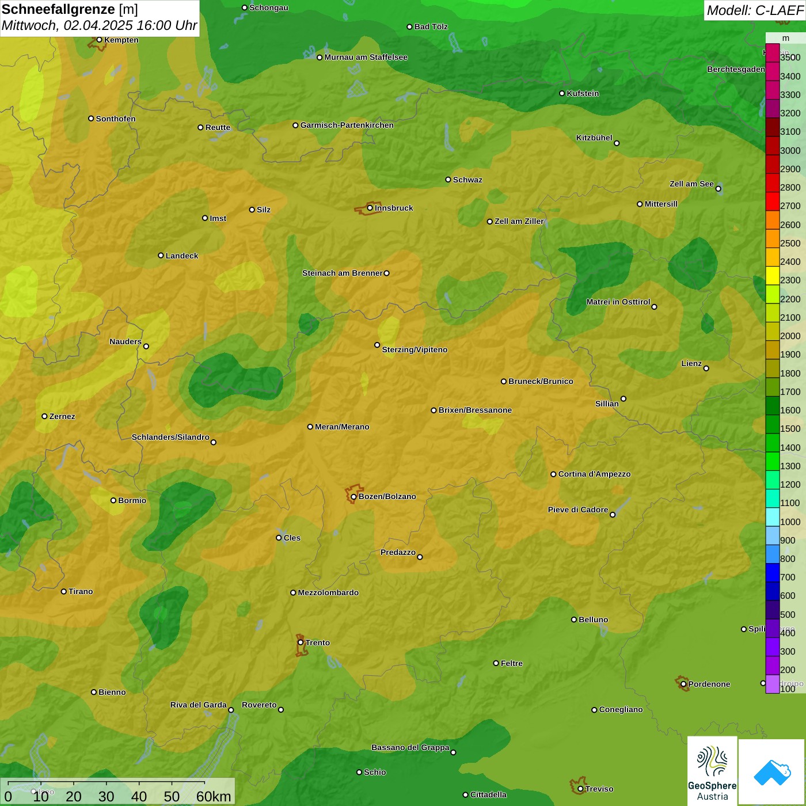Click the Bienno label
806x806 pixels.
coord(112,692)
